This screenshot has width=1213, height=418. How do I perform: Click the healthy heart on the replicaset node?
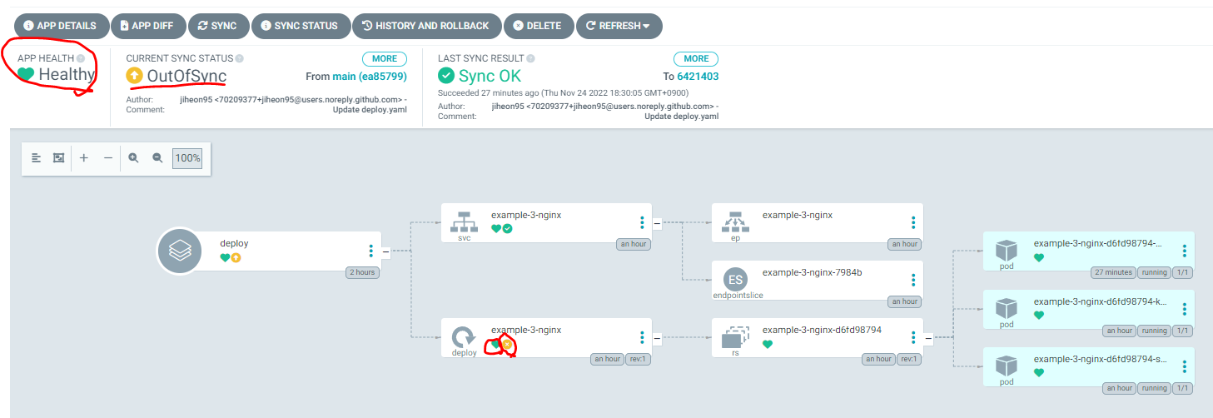coord(768,344)
